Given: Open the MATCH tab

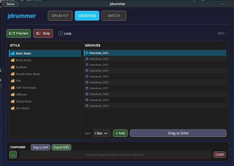Looking at the screenshot, I should click(x=114, y=16).
